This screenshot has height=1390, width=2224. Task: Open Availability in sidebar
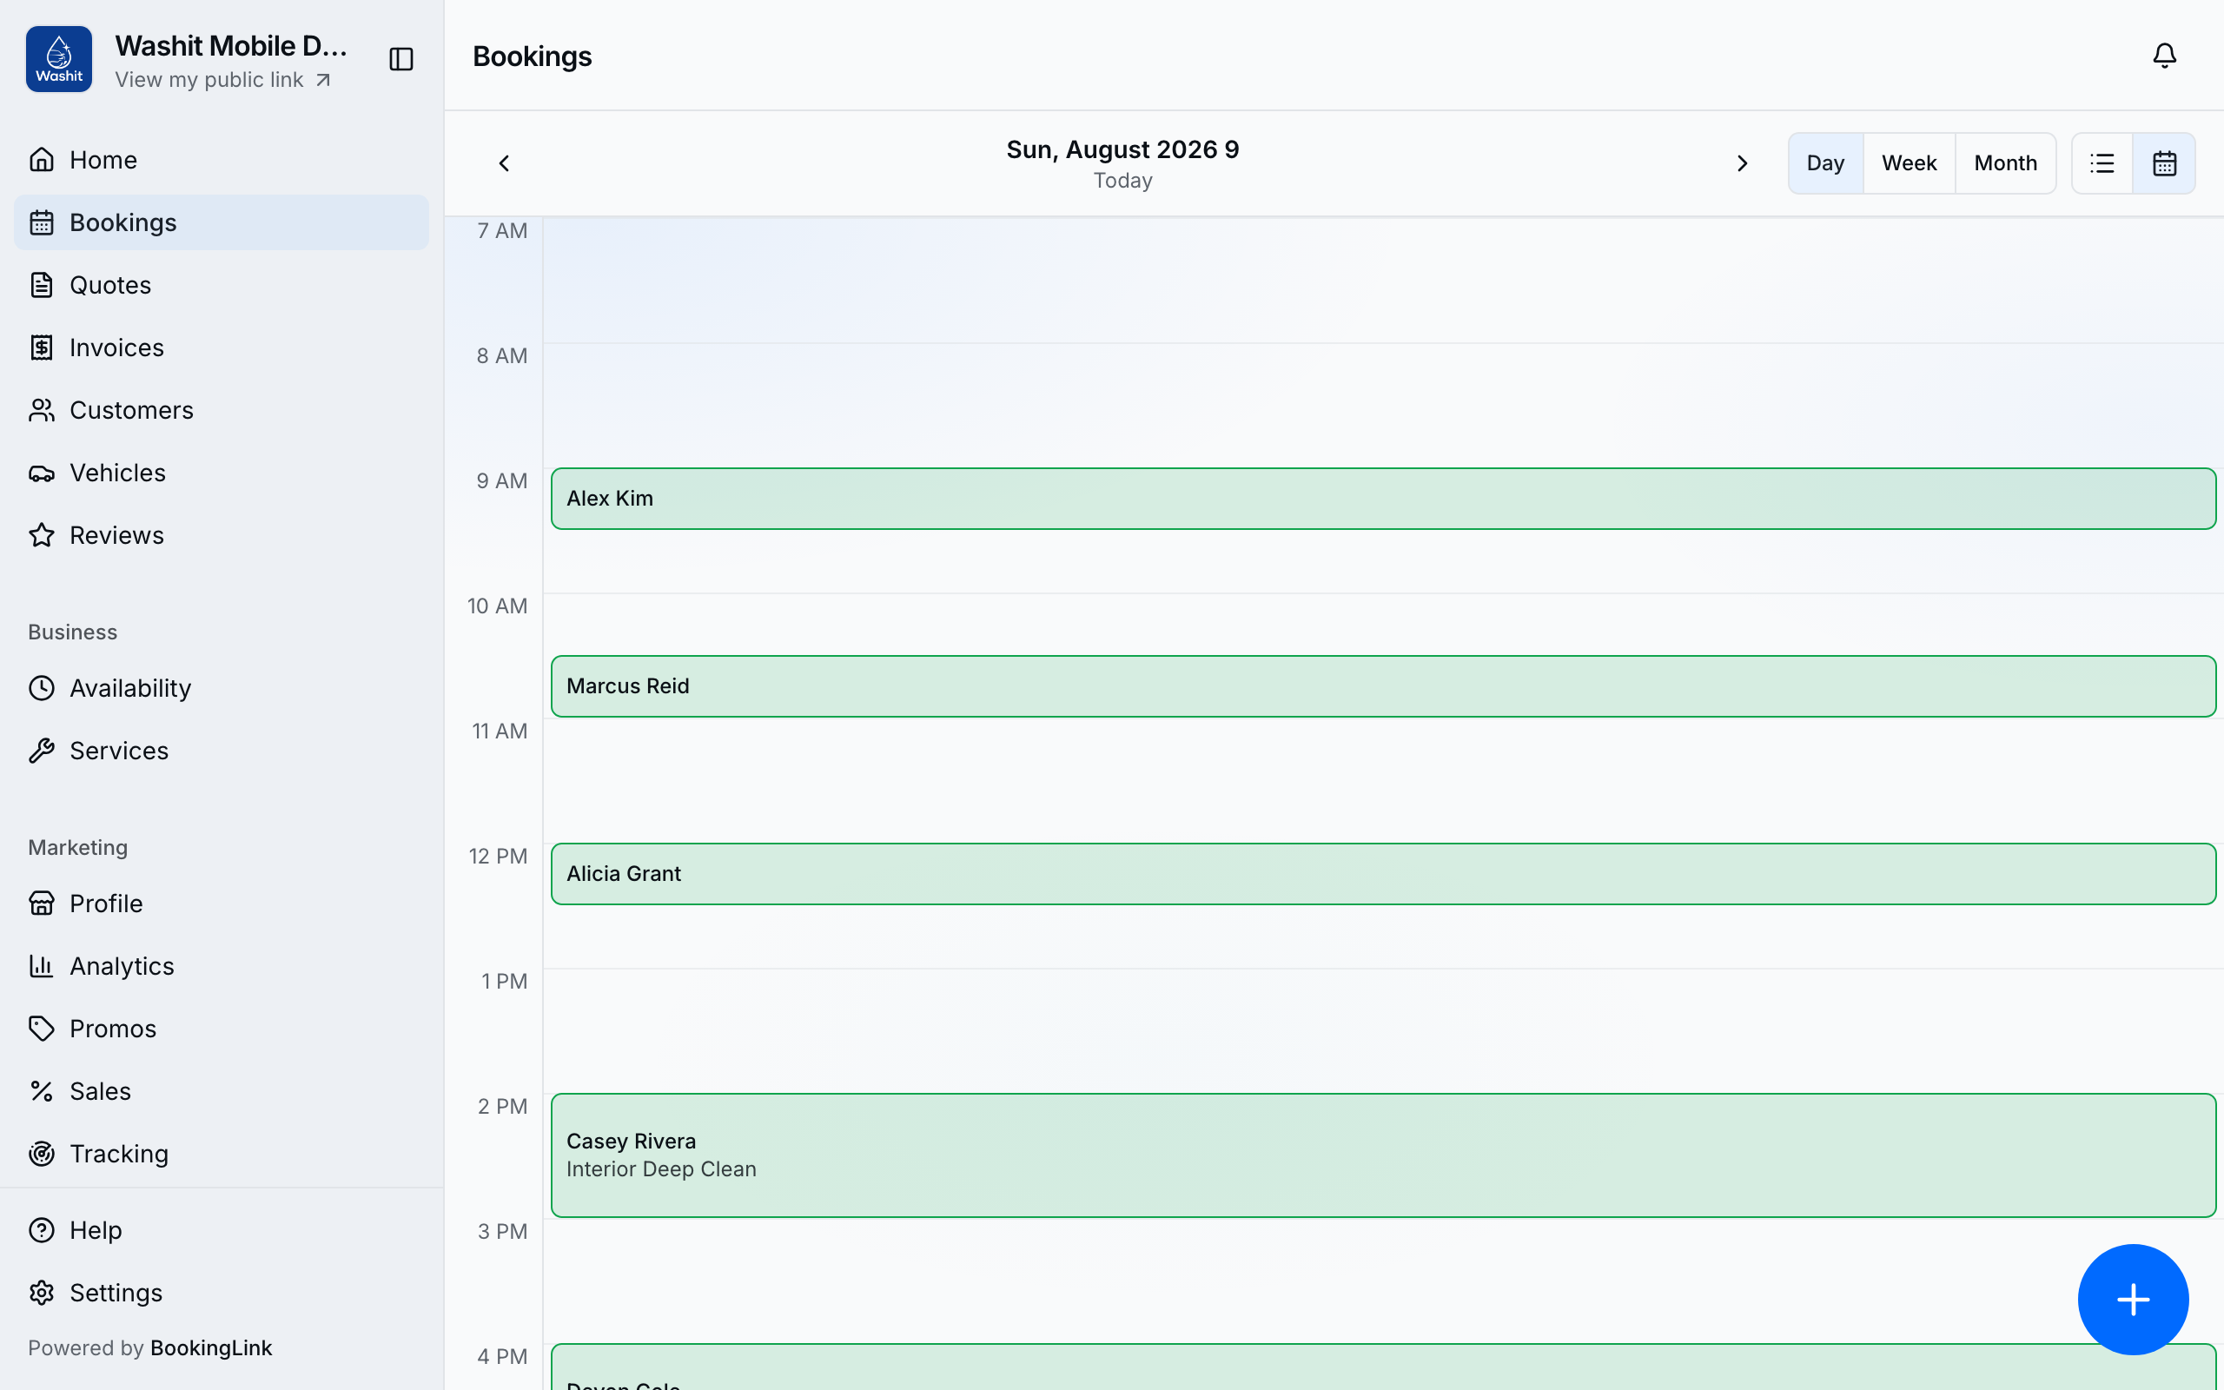[222, 688]
